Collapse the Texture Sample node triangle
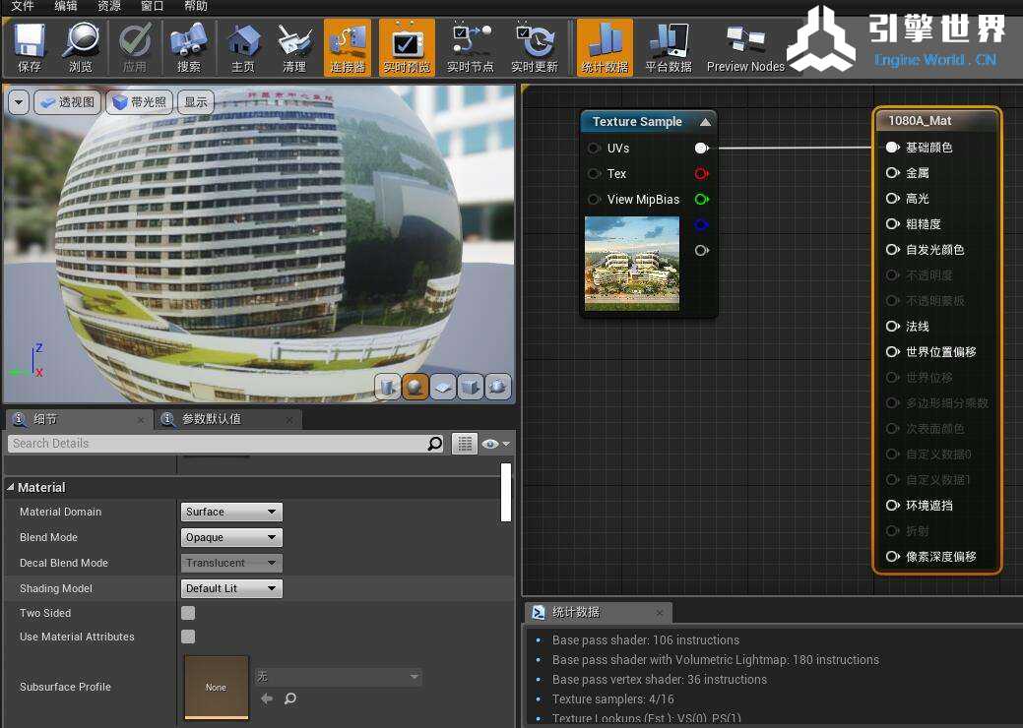 pos(705,122)
